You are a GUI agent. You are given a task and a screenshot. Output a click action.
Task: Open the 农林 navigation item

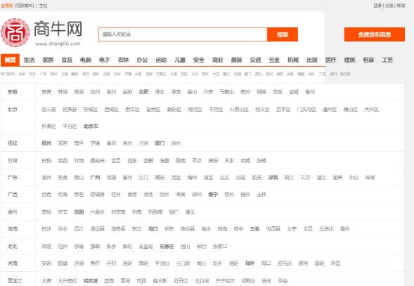123,60
